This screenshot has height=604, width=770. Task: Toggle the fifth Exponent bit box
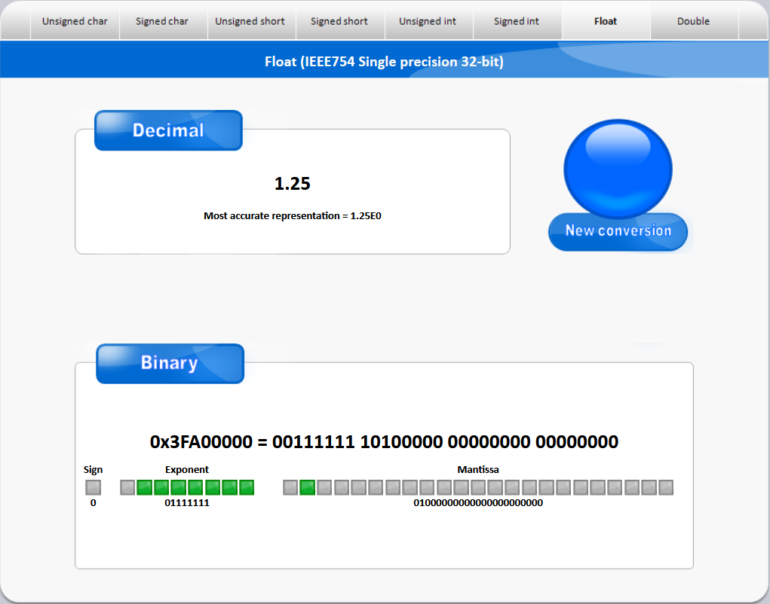coord(195,487)
